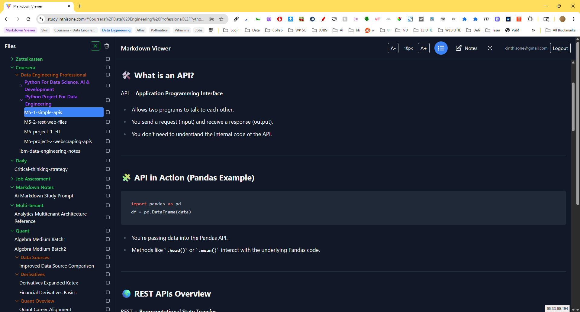Click the trash delete icon in Files panel
The image size is (580, 312).
click(x=107, y=46)
